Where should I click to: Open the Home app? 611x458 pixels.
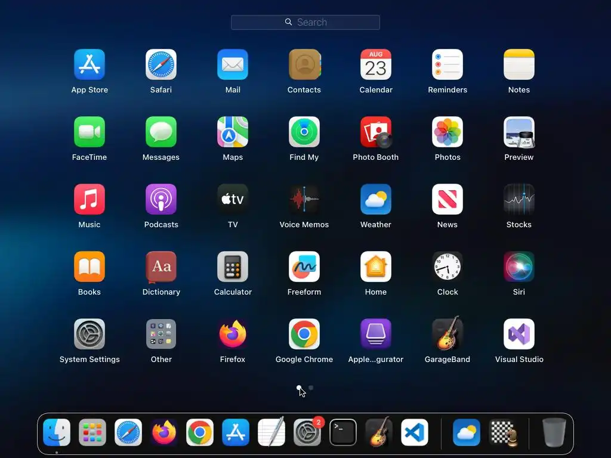(x=376, y=267)
